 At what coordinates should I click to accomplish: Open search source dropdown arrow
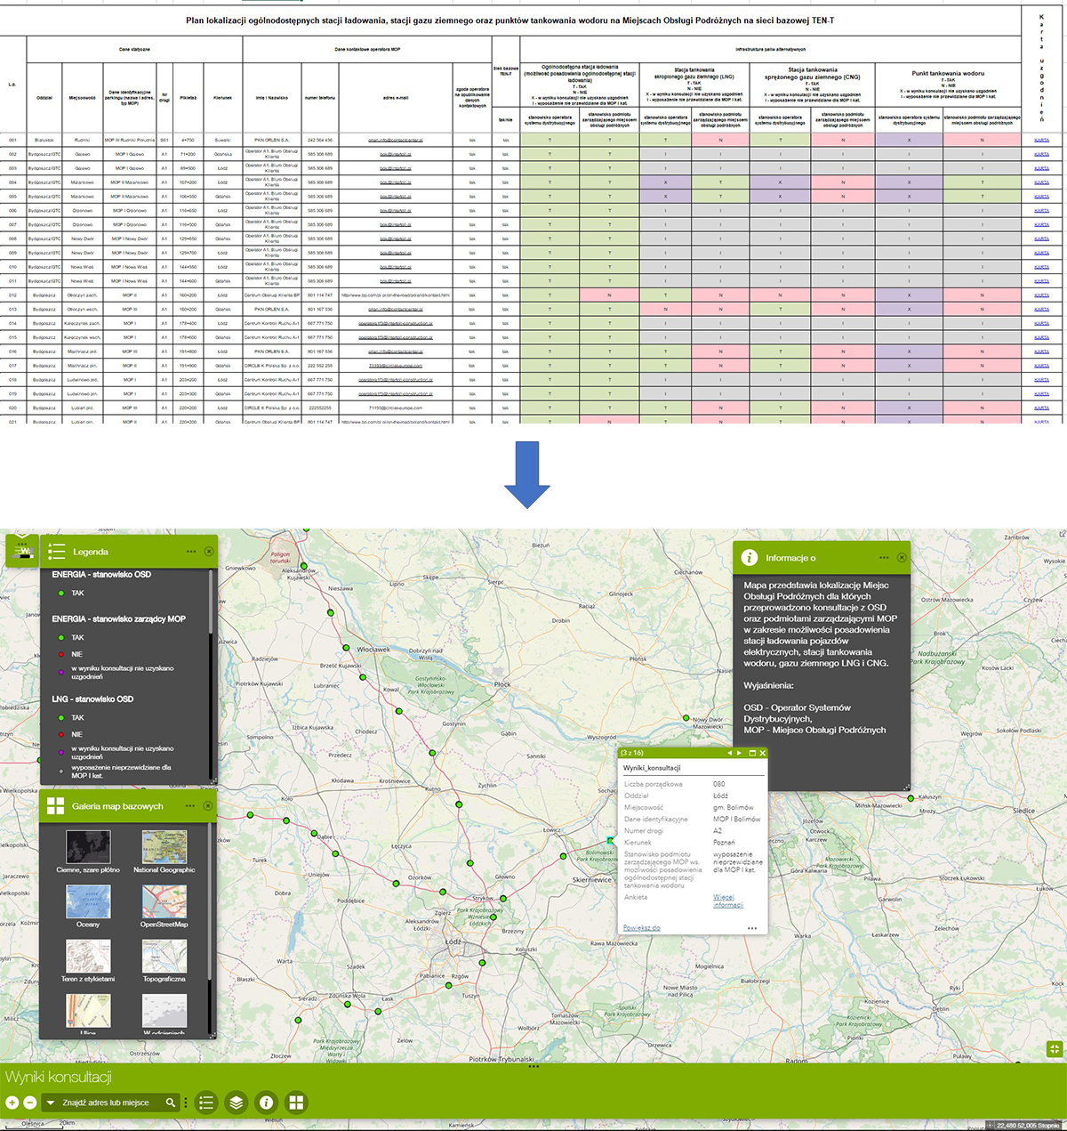(x=51, y=1103)
